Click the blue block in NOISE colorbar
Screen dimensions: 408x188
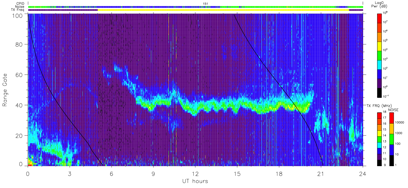392,150
